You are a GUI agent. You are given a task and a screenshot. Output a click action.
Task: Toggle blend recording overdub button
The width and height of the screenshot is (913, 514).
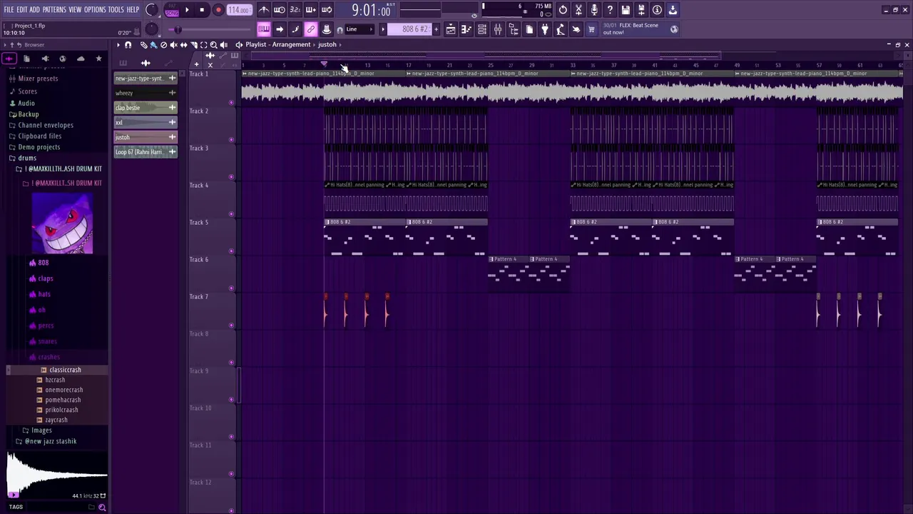[311, 10]
